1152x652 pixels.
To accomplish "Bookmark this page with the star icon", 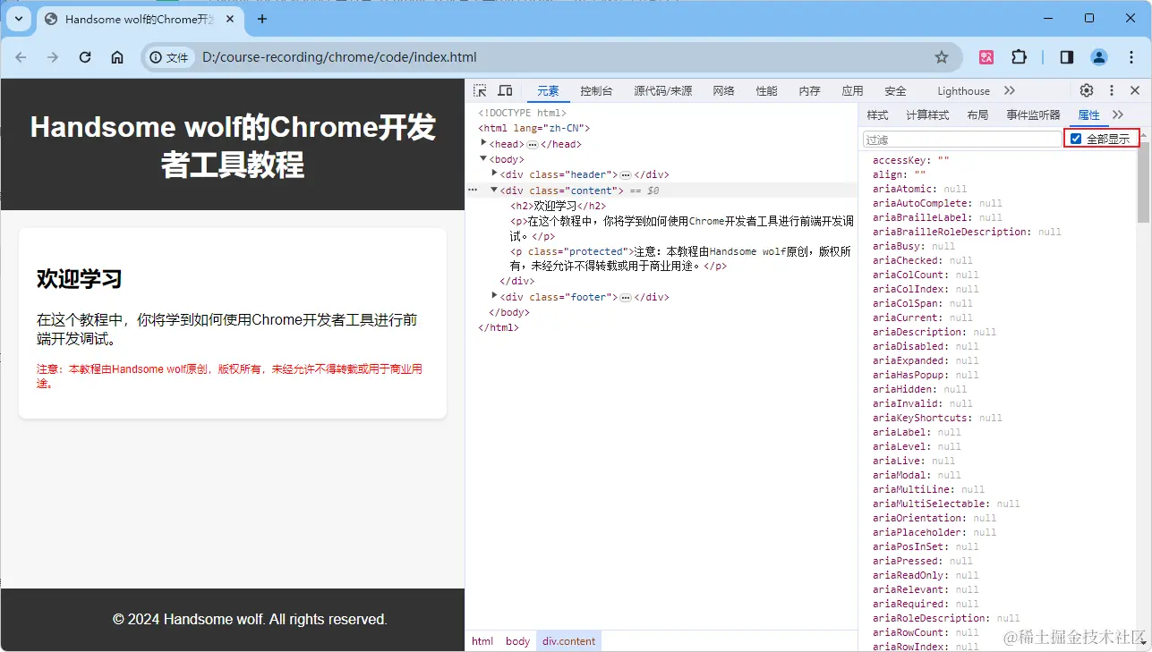I will point(942,57).
